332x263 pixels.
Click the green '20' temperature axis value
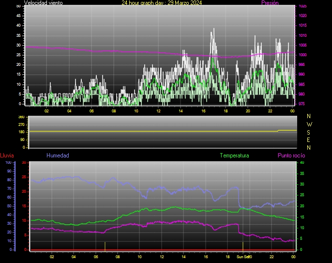click(x=302, y=206)
